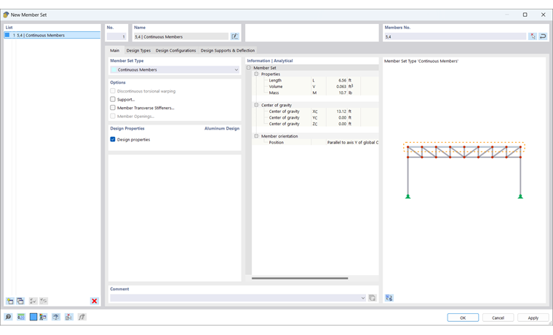Click the help question mark icon in bottom toolbar
The width and height of the screenshot is (553, 335).
(x=56, y=317)
